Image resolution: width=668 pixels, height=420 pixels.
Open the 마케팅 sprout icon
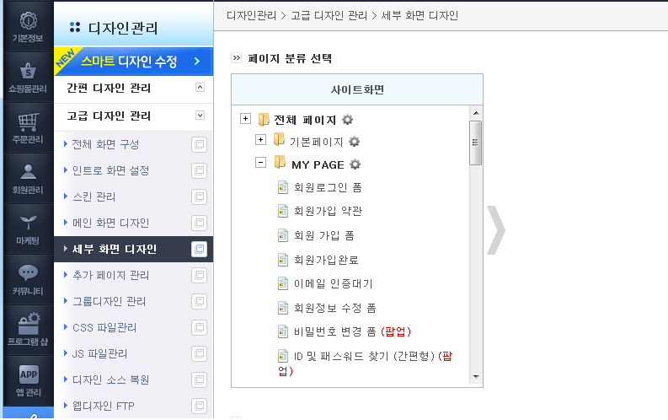[28, 223]
